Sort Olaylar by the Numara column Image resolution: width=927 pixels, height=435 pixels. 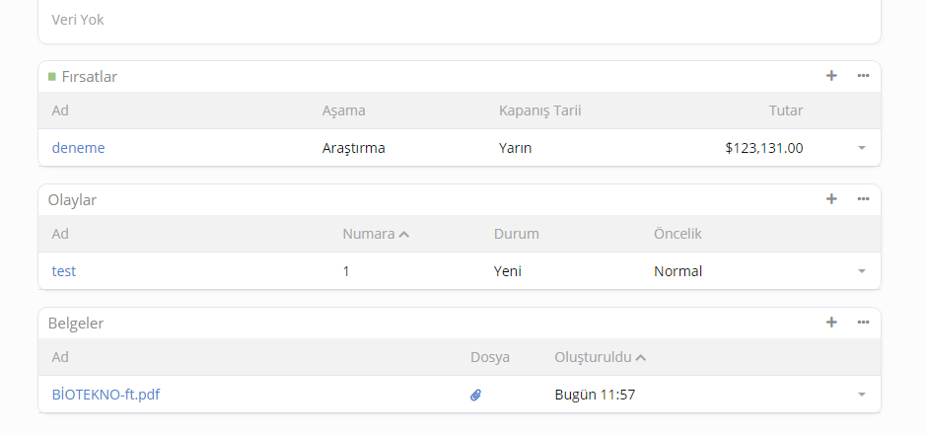point(368,234)
